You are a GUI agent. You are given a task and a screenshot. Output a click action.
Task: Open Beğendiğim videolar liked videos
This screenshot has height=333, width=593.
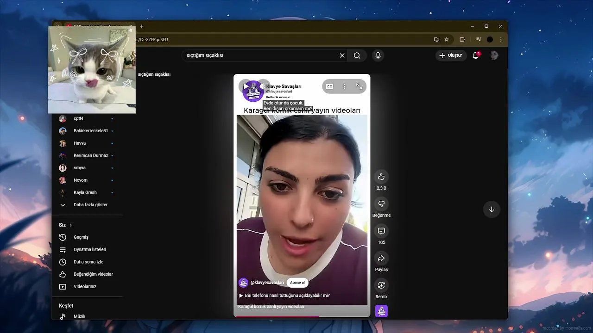tap(87, 274)
